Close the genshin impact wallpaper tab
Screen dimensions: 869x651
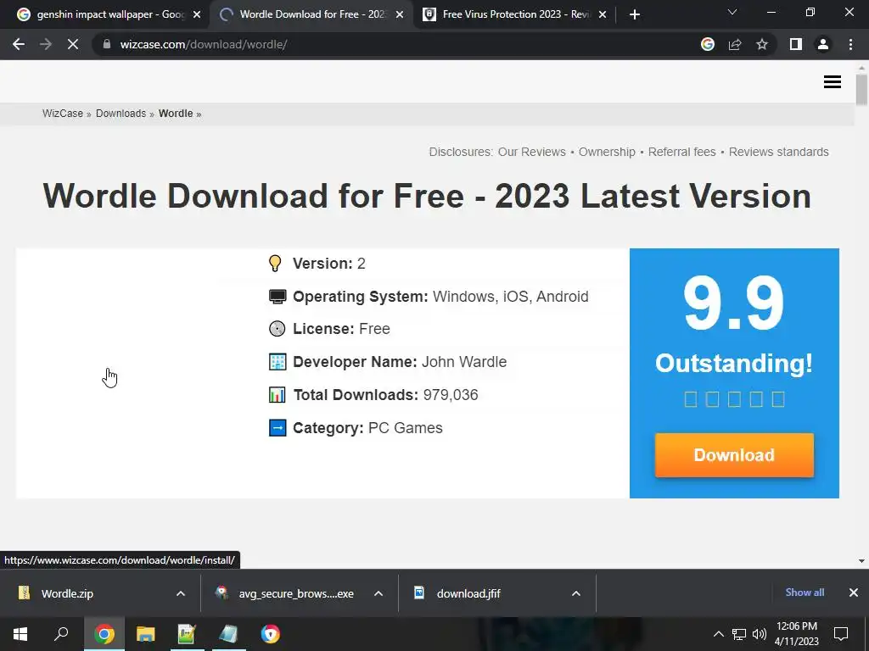(x=197, y=14)
